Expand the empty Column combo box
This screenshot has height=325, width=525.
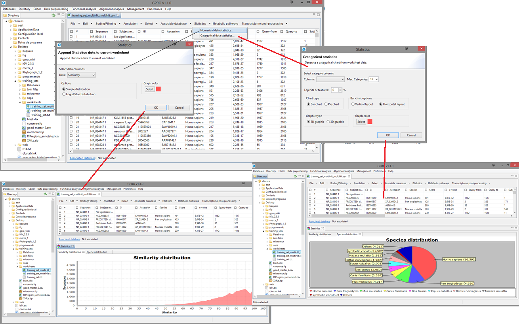tap(330, 79)
